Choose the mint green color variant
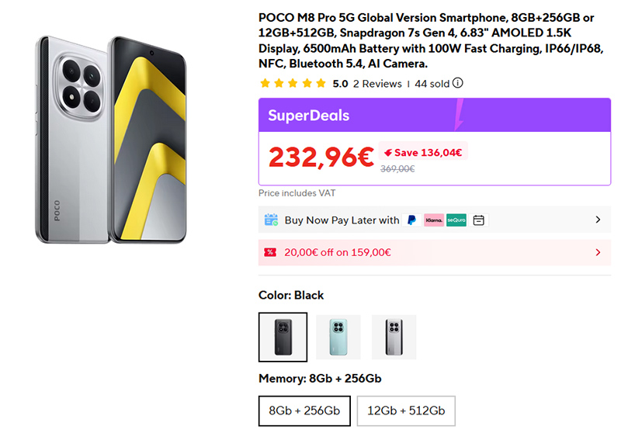The height and width of the screenshot is (433, 621). pyautogui.click(x=338, y=338)
